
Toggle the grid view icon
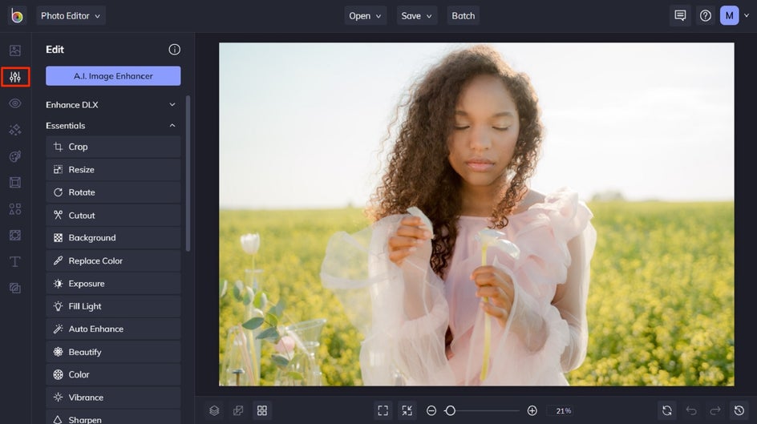click(x=262, y=410)
